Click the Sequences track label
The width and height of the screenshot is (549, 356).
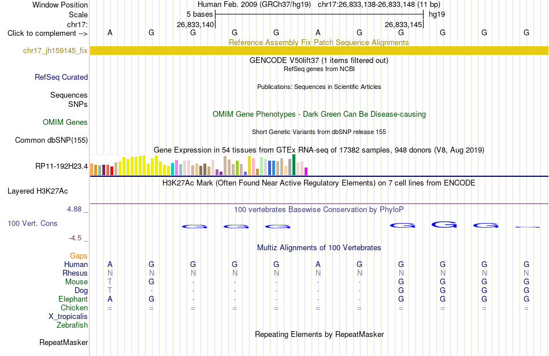coord(69,95)
